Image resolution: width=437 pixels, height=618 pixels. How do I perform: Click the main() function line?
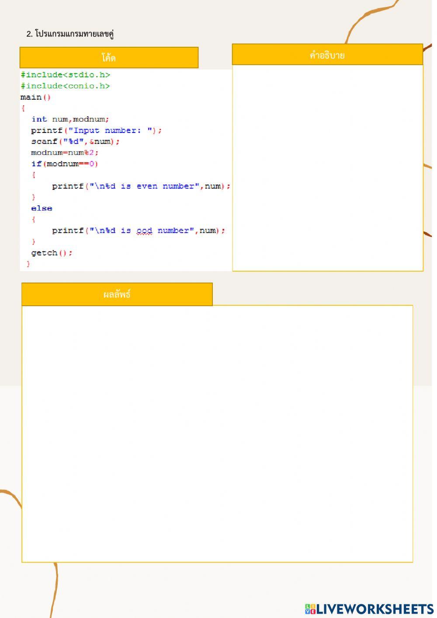pyautogui.click(x=36, y=97)
